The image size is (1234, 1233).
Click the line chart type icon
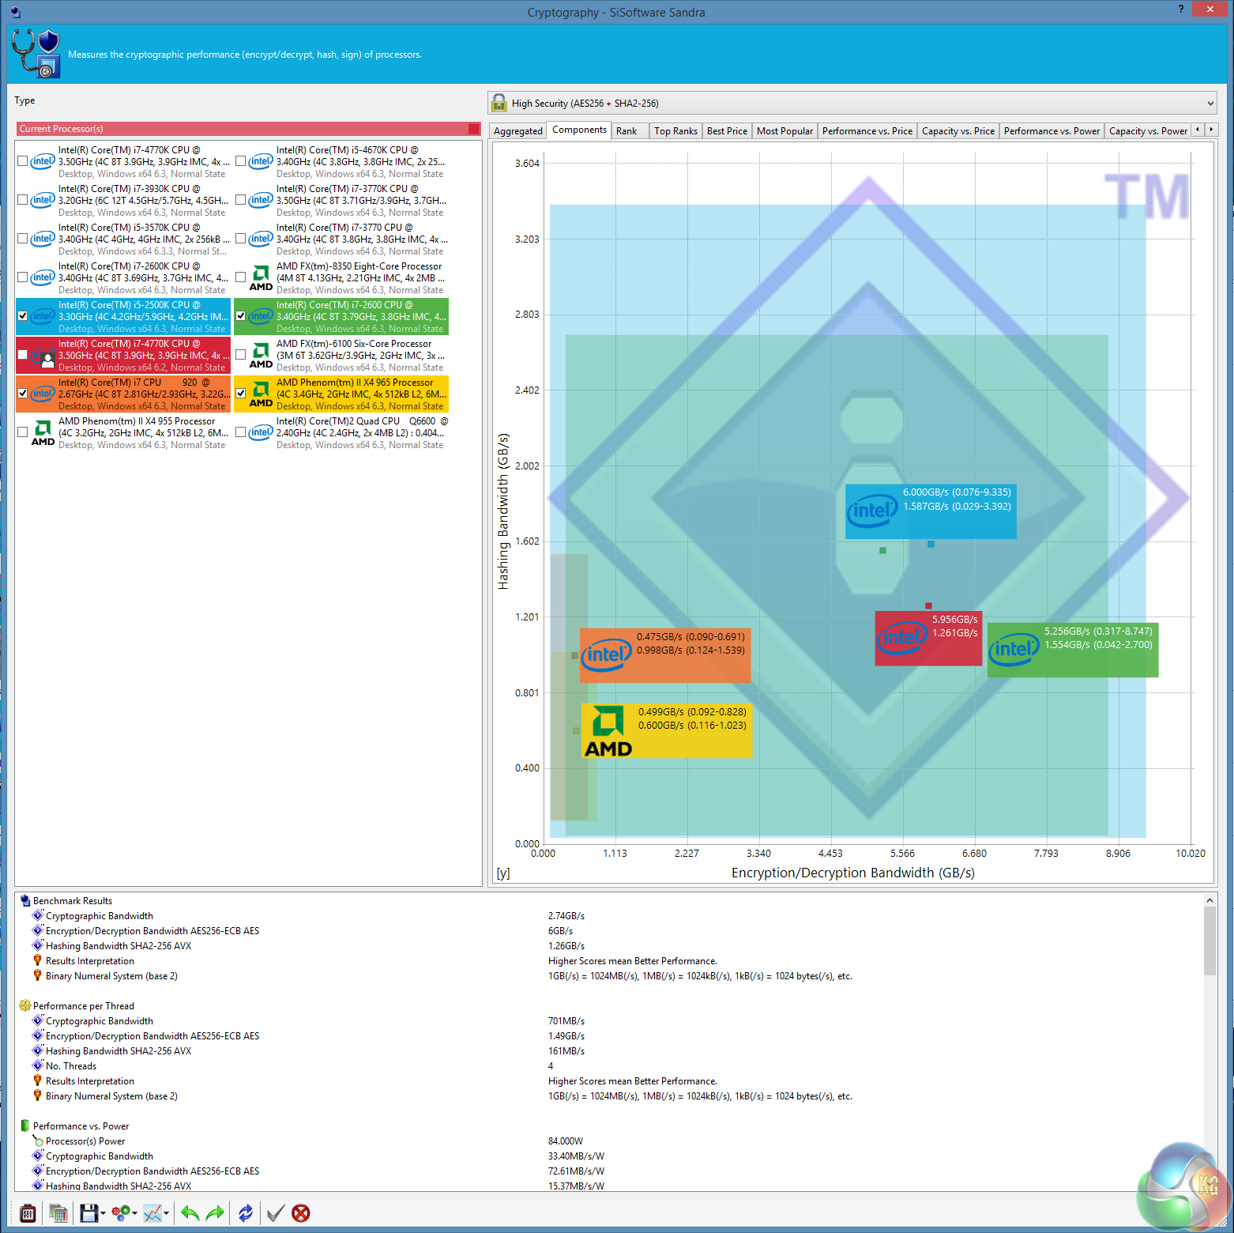click(x=152, y=1213)
